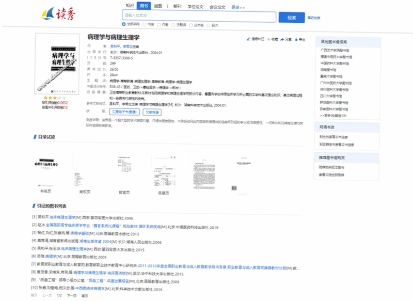Open cited 病理学与病理生理学 临床案例版 link
The image size is (413, 301).
(100, 273)
